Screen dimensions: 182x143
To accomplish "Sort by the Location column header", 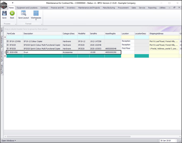I will [x=128, y=34].
